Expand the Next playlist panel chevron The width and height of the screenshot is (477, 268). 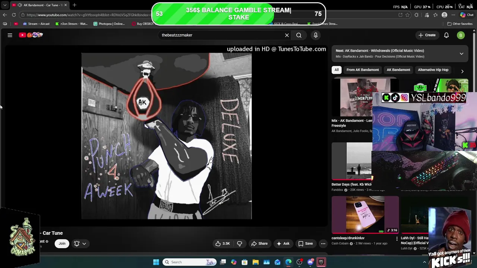[x=461, y=54]
